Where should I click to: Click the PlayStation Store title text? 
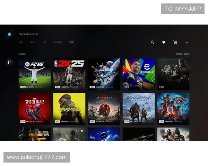pyautogui.click(x=28, y=34)
